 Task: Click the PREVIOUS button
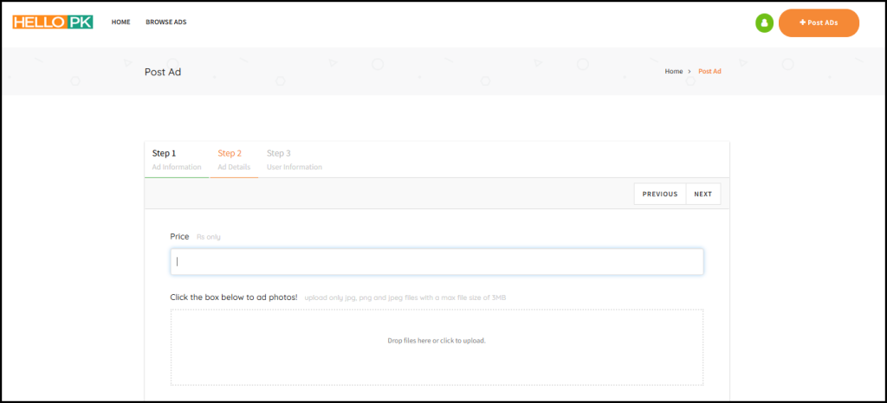click(659, 194)
